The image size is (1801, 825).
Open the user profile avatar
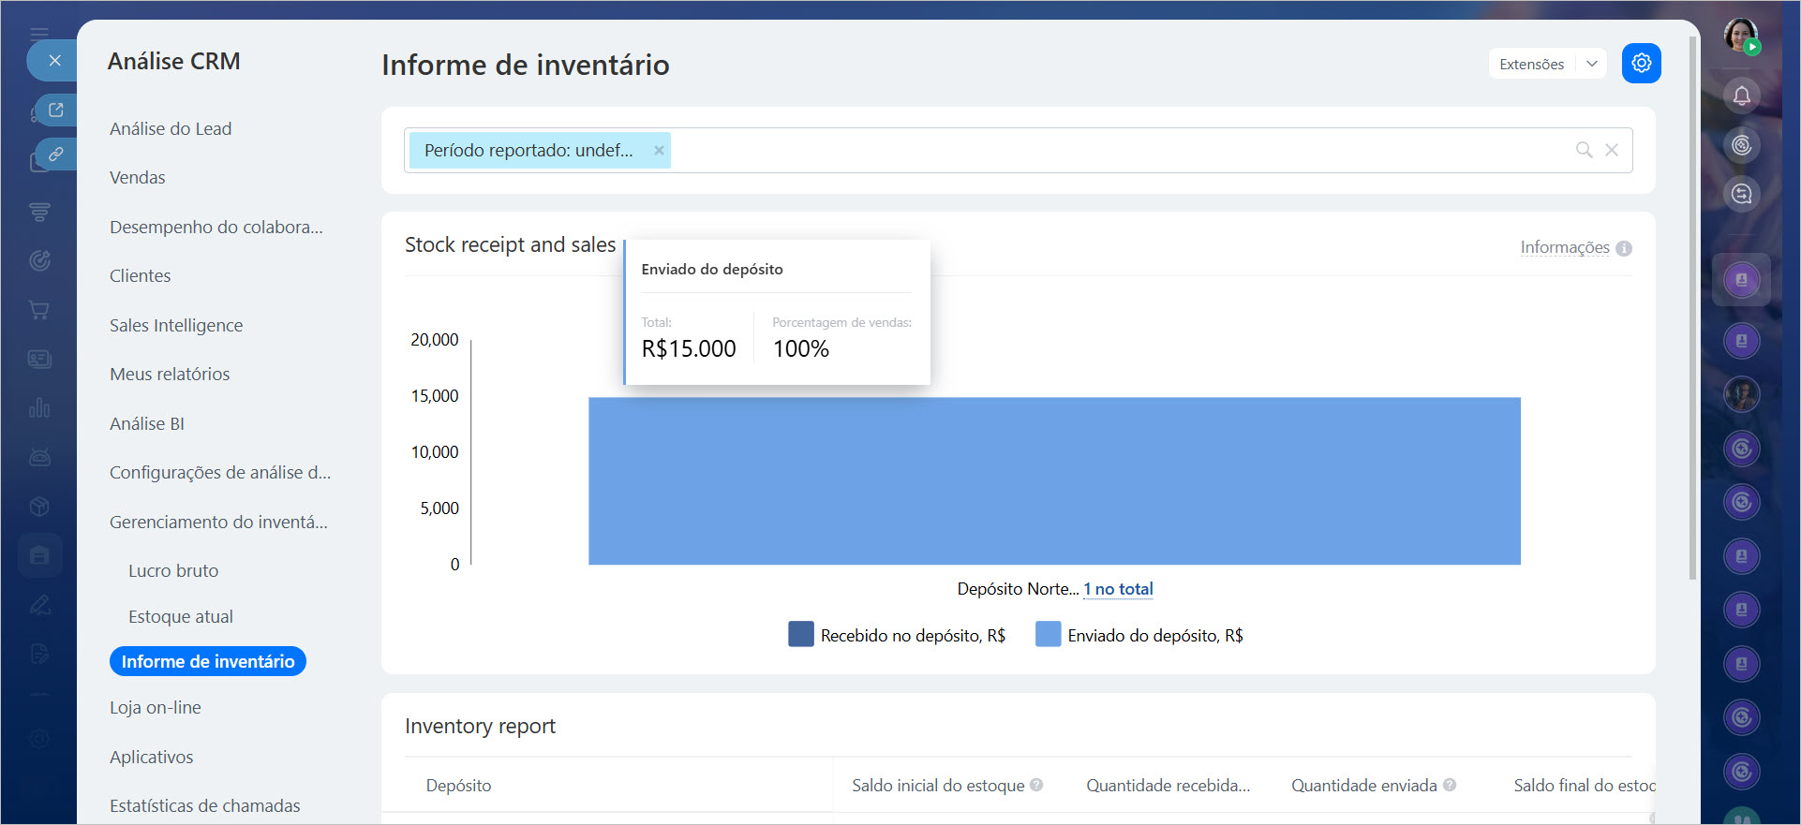[1740, 36]
